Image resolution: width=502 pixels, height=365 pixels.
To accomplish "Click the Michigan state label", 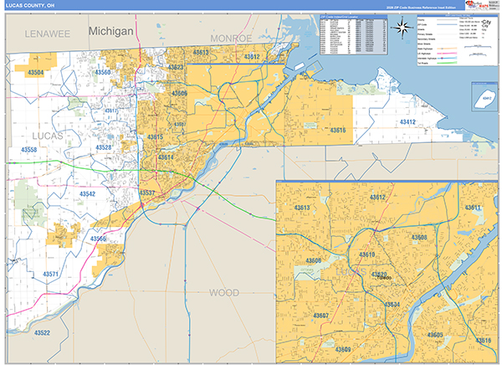I will 110,31.
